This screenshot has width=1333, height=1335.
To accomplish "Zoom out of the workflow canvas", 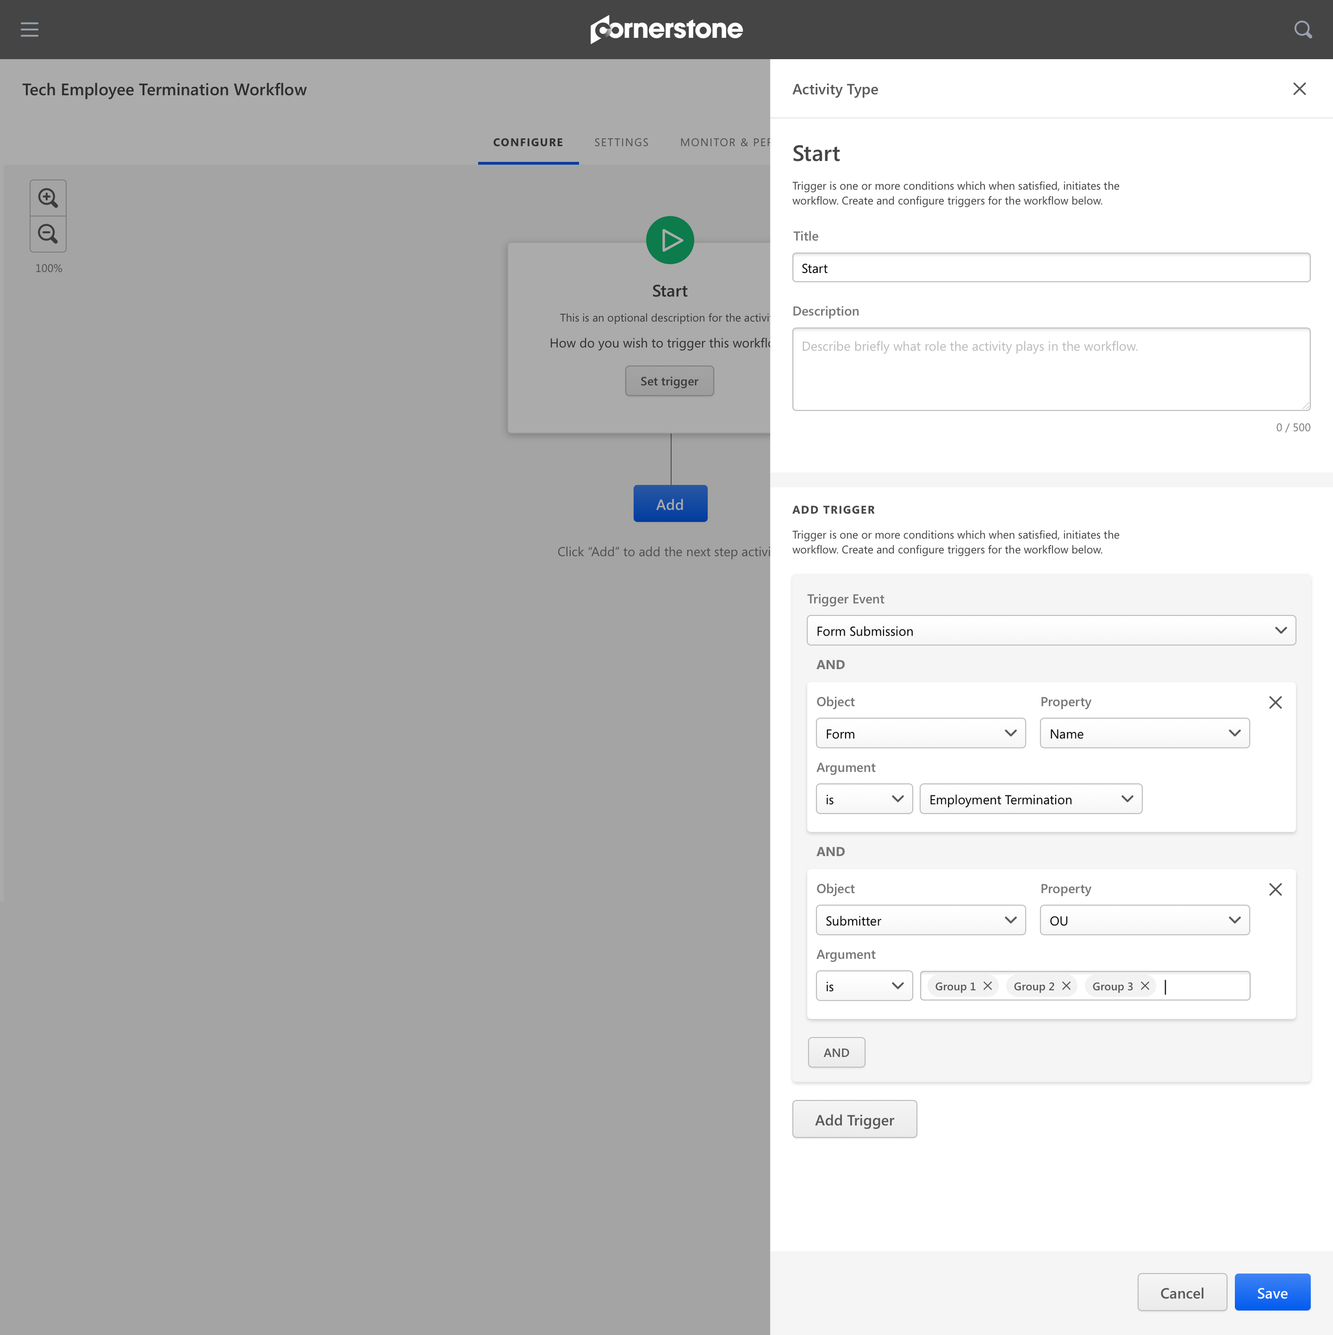I will click(x=47, y=234).
